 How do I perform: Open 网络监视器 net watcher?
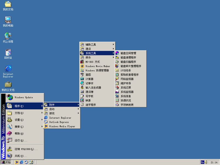130,79
